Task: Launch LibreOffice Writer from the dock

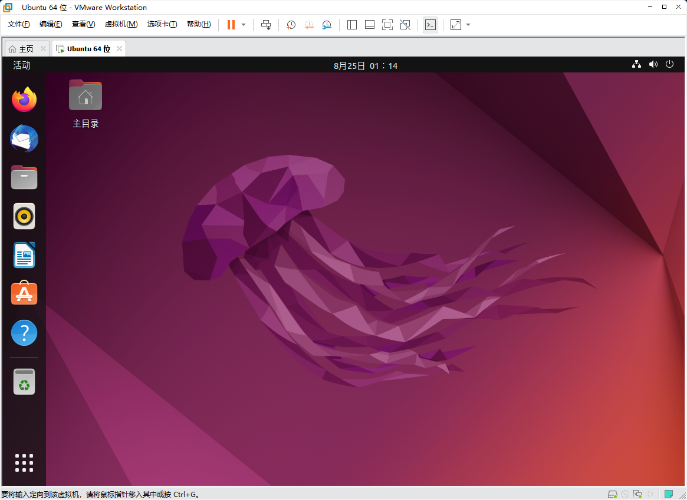Action: (24, 255)
